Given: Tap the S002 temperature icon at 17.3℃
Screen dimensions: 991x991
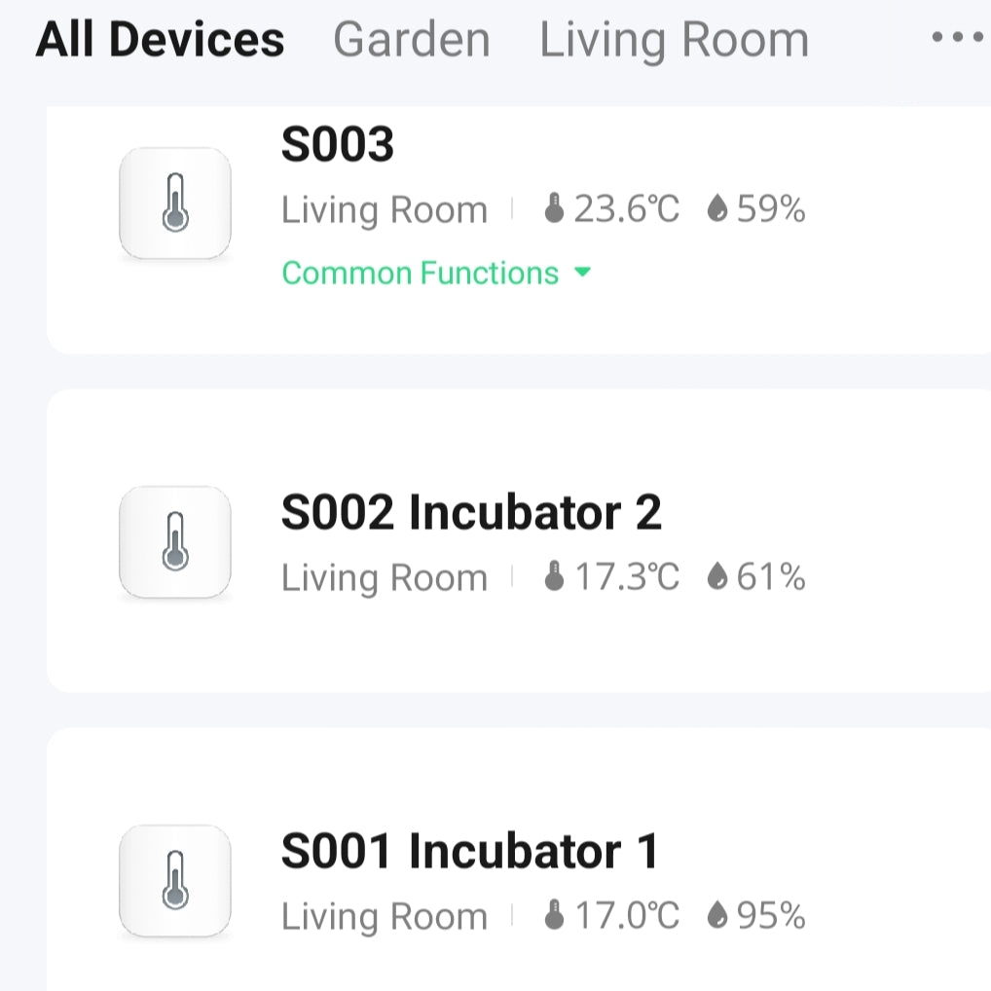Looking at the screenshot, I should (x=554, y=577).
